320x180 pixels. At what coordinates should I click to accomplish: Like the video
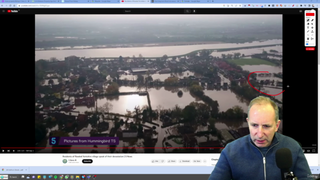[x=155, y=161]
